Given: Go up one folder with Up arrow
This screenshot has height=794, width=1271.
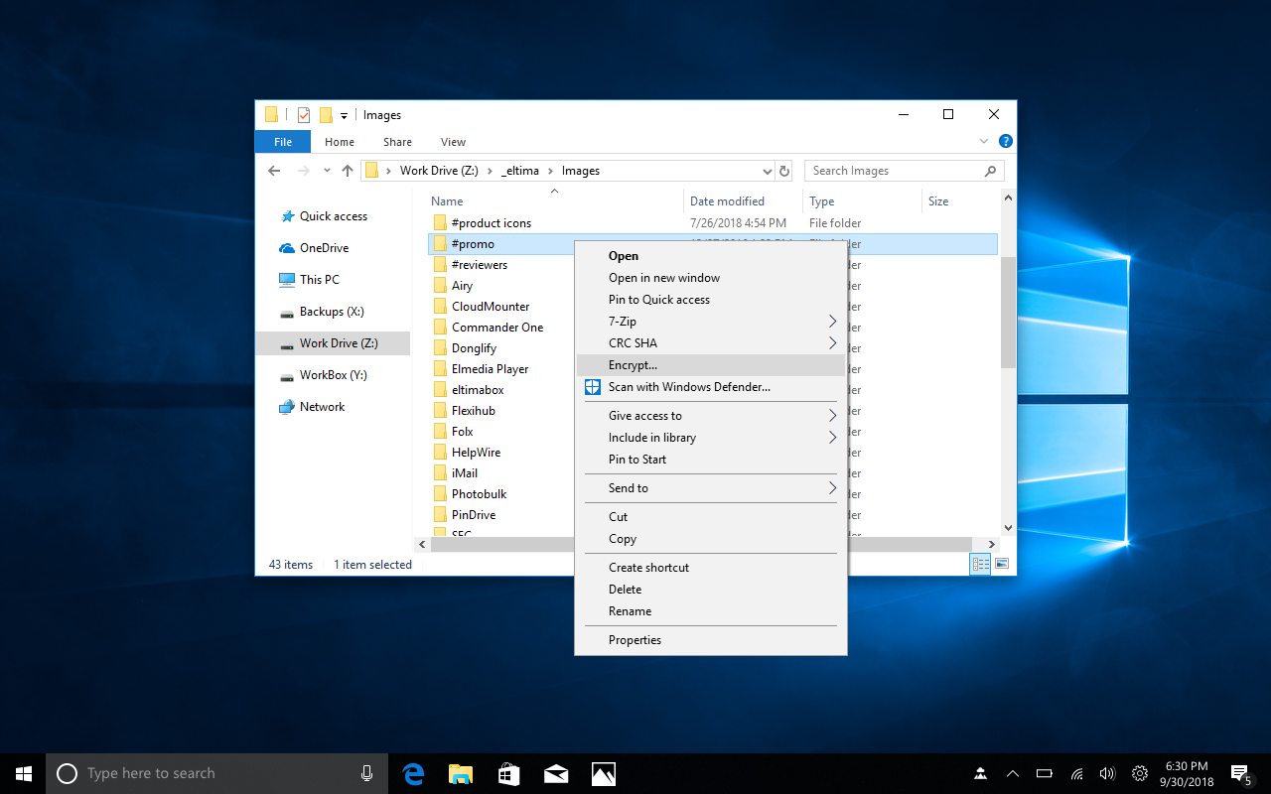Looking at the screenshot, I should point(348,171).
